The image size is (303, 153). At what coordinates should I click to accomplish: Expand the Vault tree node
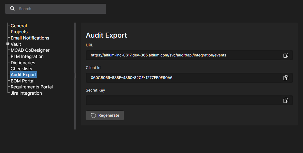coord(8,44)
